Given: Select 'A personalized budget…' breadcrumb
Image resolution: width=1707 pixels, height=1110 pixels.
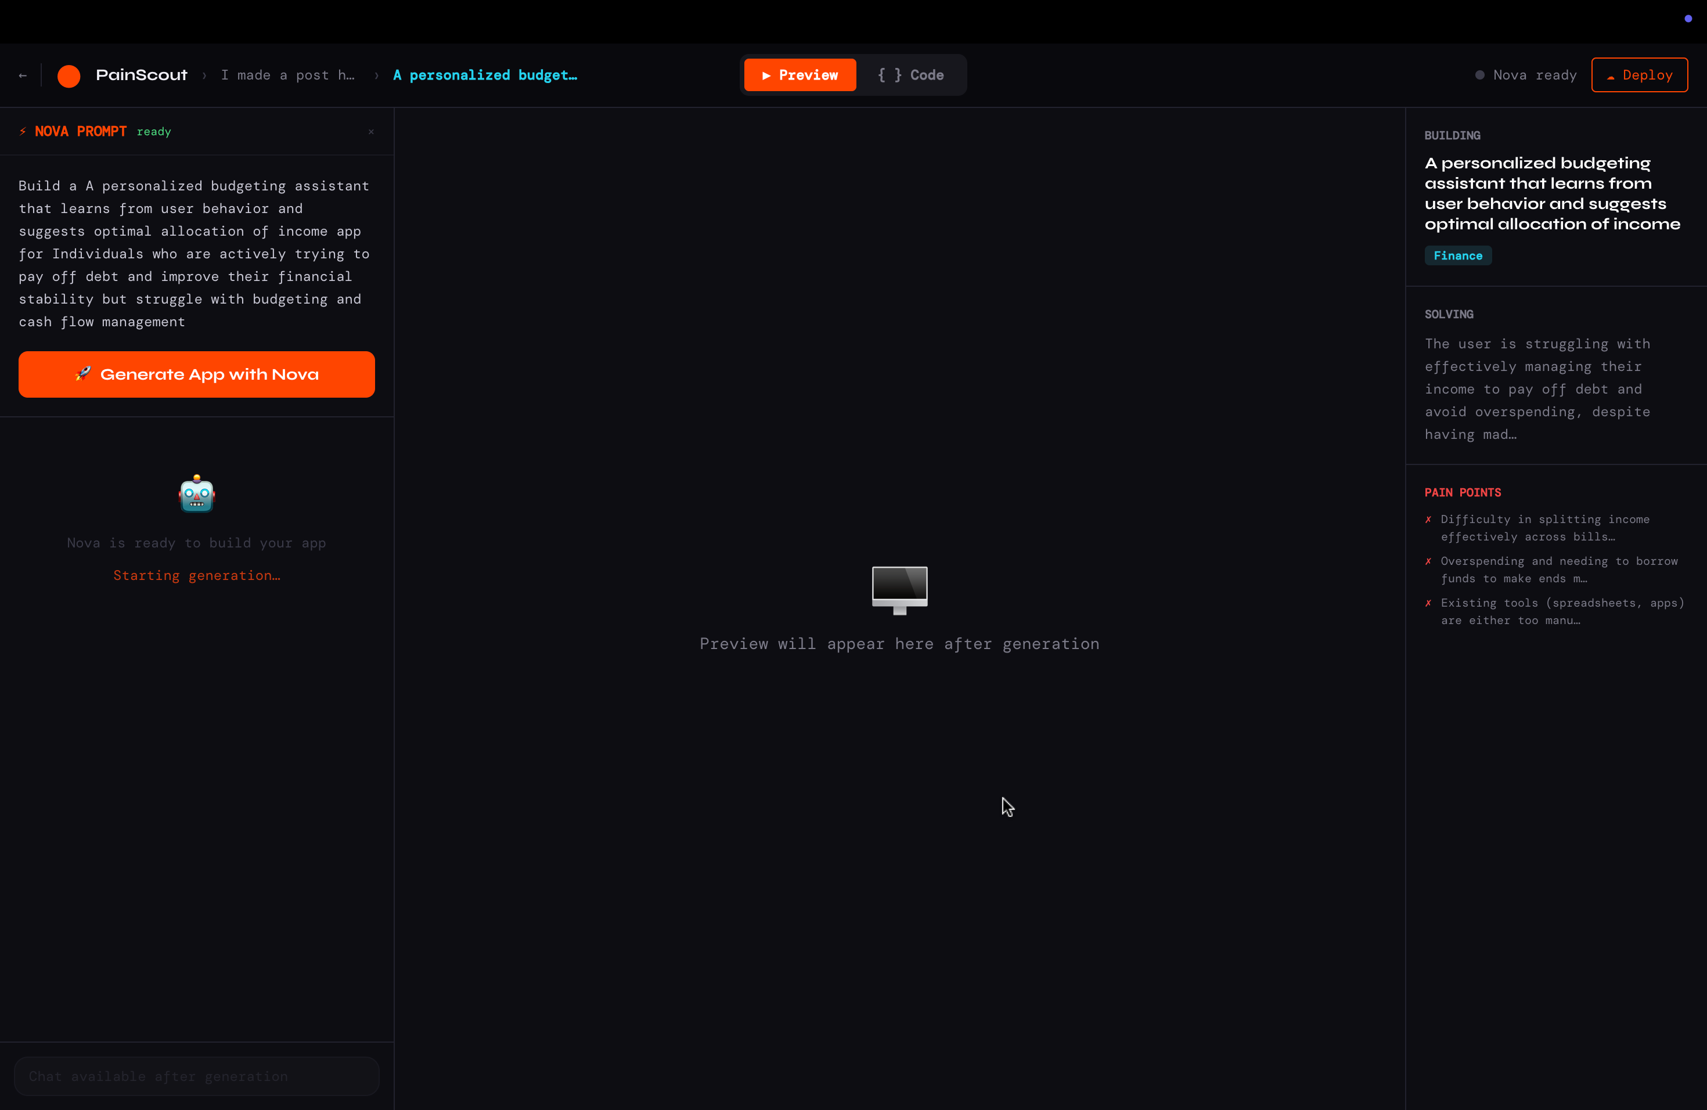Looking at the screenshot, I should (x=485, y=75).
